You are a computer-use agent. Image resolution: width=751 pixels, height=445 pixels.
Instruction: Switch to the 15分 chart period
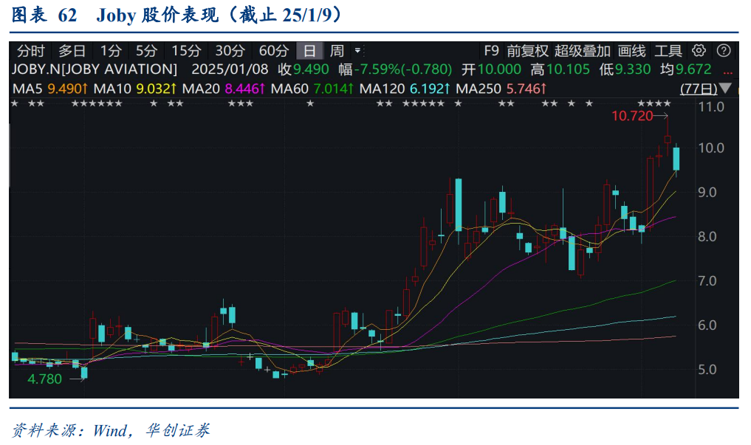186,51
